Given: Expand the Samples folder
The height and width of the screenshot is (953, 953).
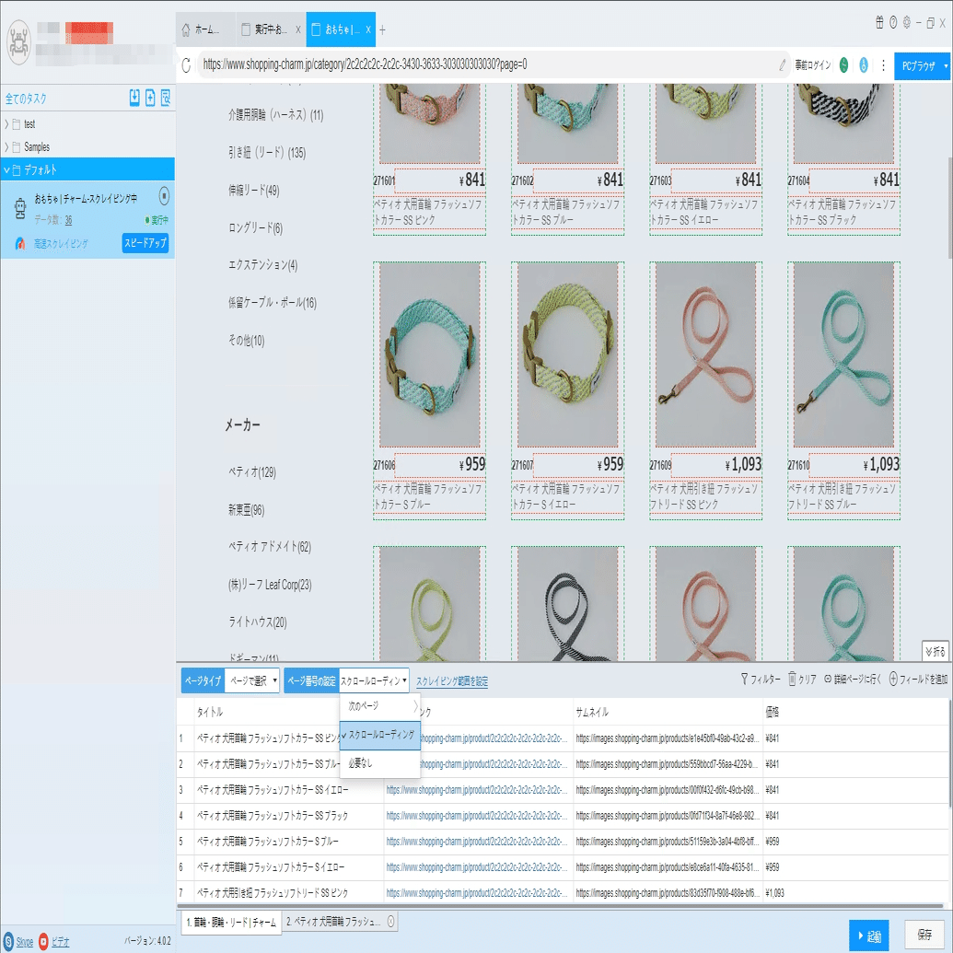Looking at the screenshot, I should coord(6,147).
